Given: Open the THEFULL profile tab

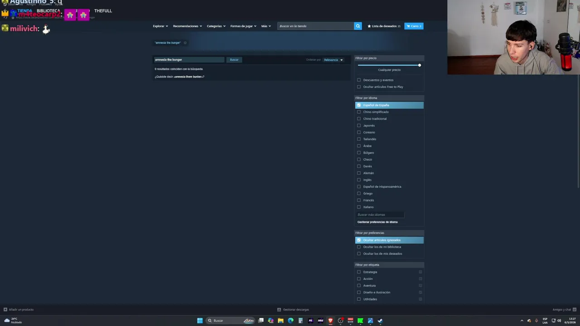Looking at the screenshot, I should tap(103, 11).
